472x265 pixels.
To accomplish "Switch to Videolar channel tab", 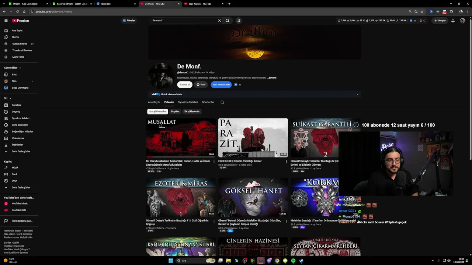I will point(169,102).
